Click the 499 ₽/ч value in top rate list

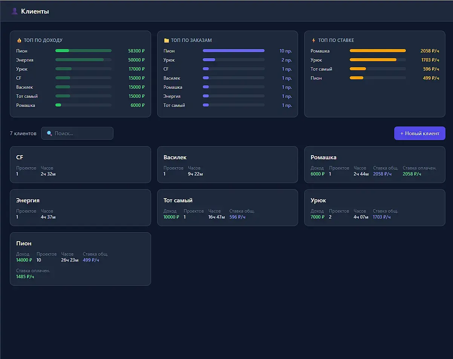[431, 78]
